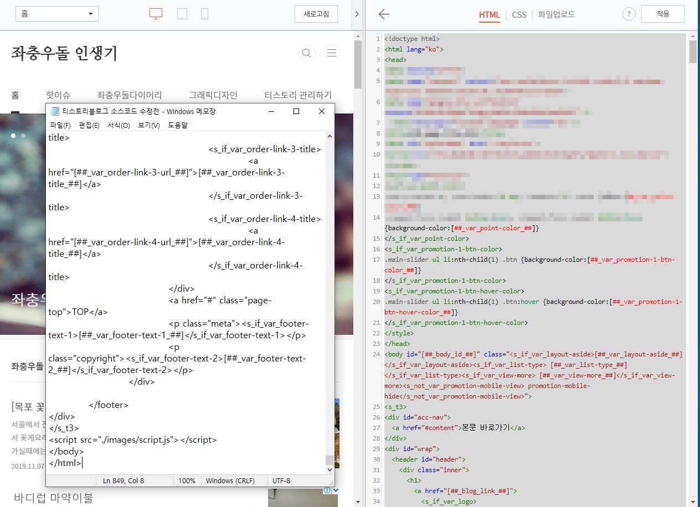Click <div id="acc-nav"> code line
Image resolution: width=700 pixels, height=507 pixels.
point(418,417)
